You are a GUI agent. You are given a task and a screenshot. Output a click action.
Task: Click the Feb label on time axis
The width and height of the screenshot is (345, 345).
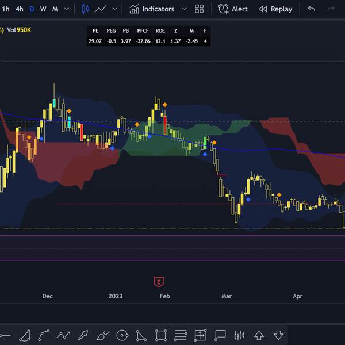[165, 296]
